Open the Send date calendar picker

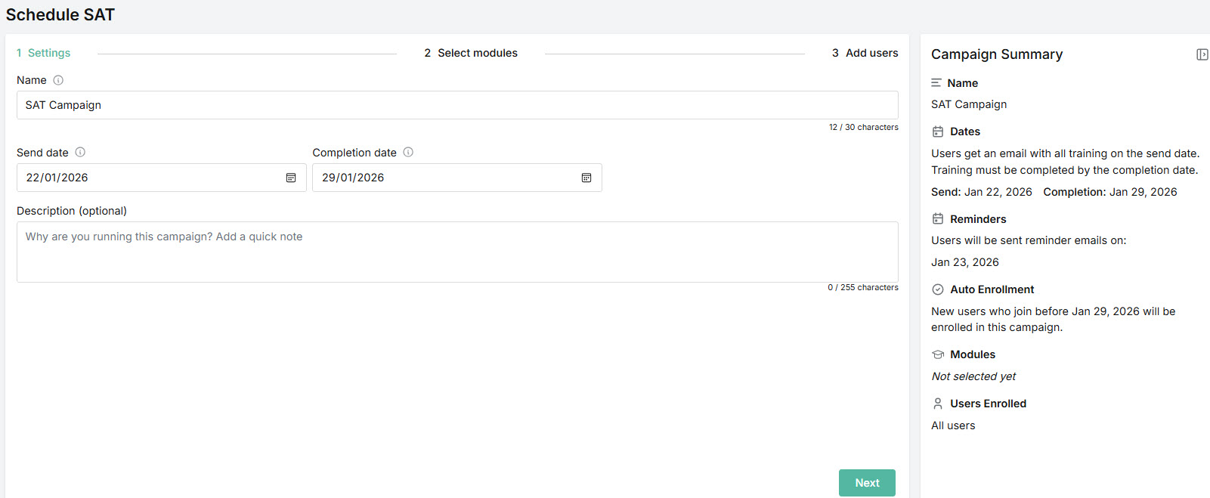coord(291,178)
